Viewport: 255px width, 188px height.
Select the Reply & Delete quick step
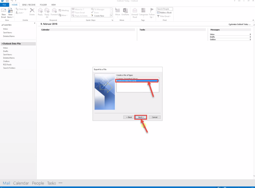[80, 16]
